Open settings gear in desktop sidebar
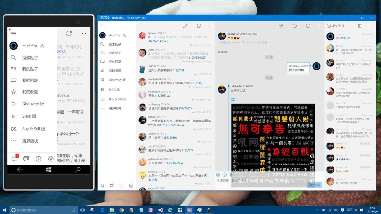 pyautogui.click(x=131, y=186)
